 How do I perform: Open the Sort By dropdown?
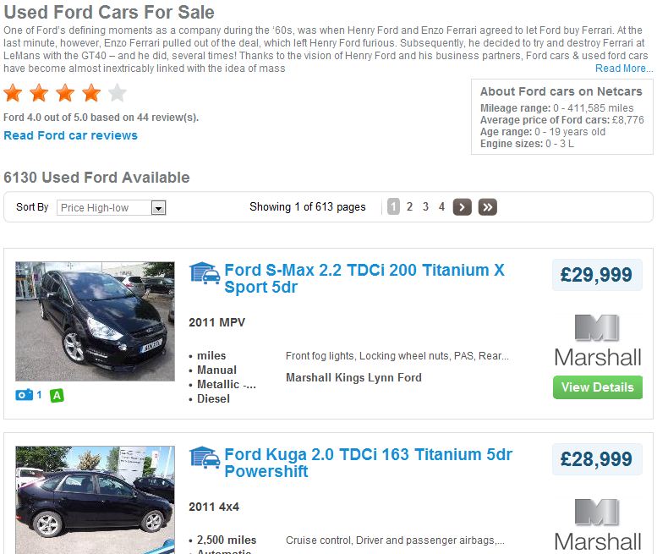coord(111,207)
